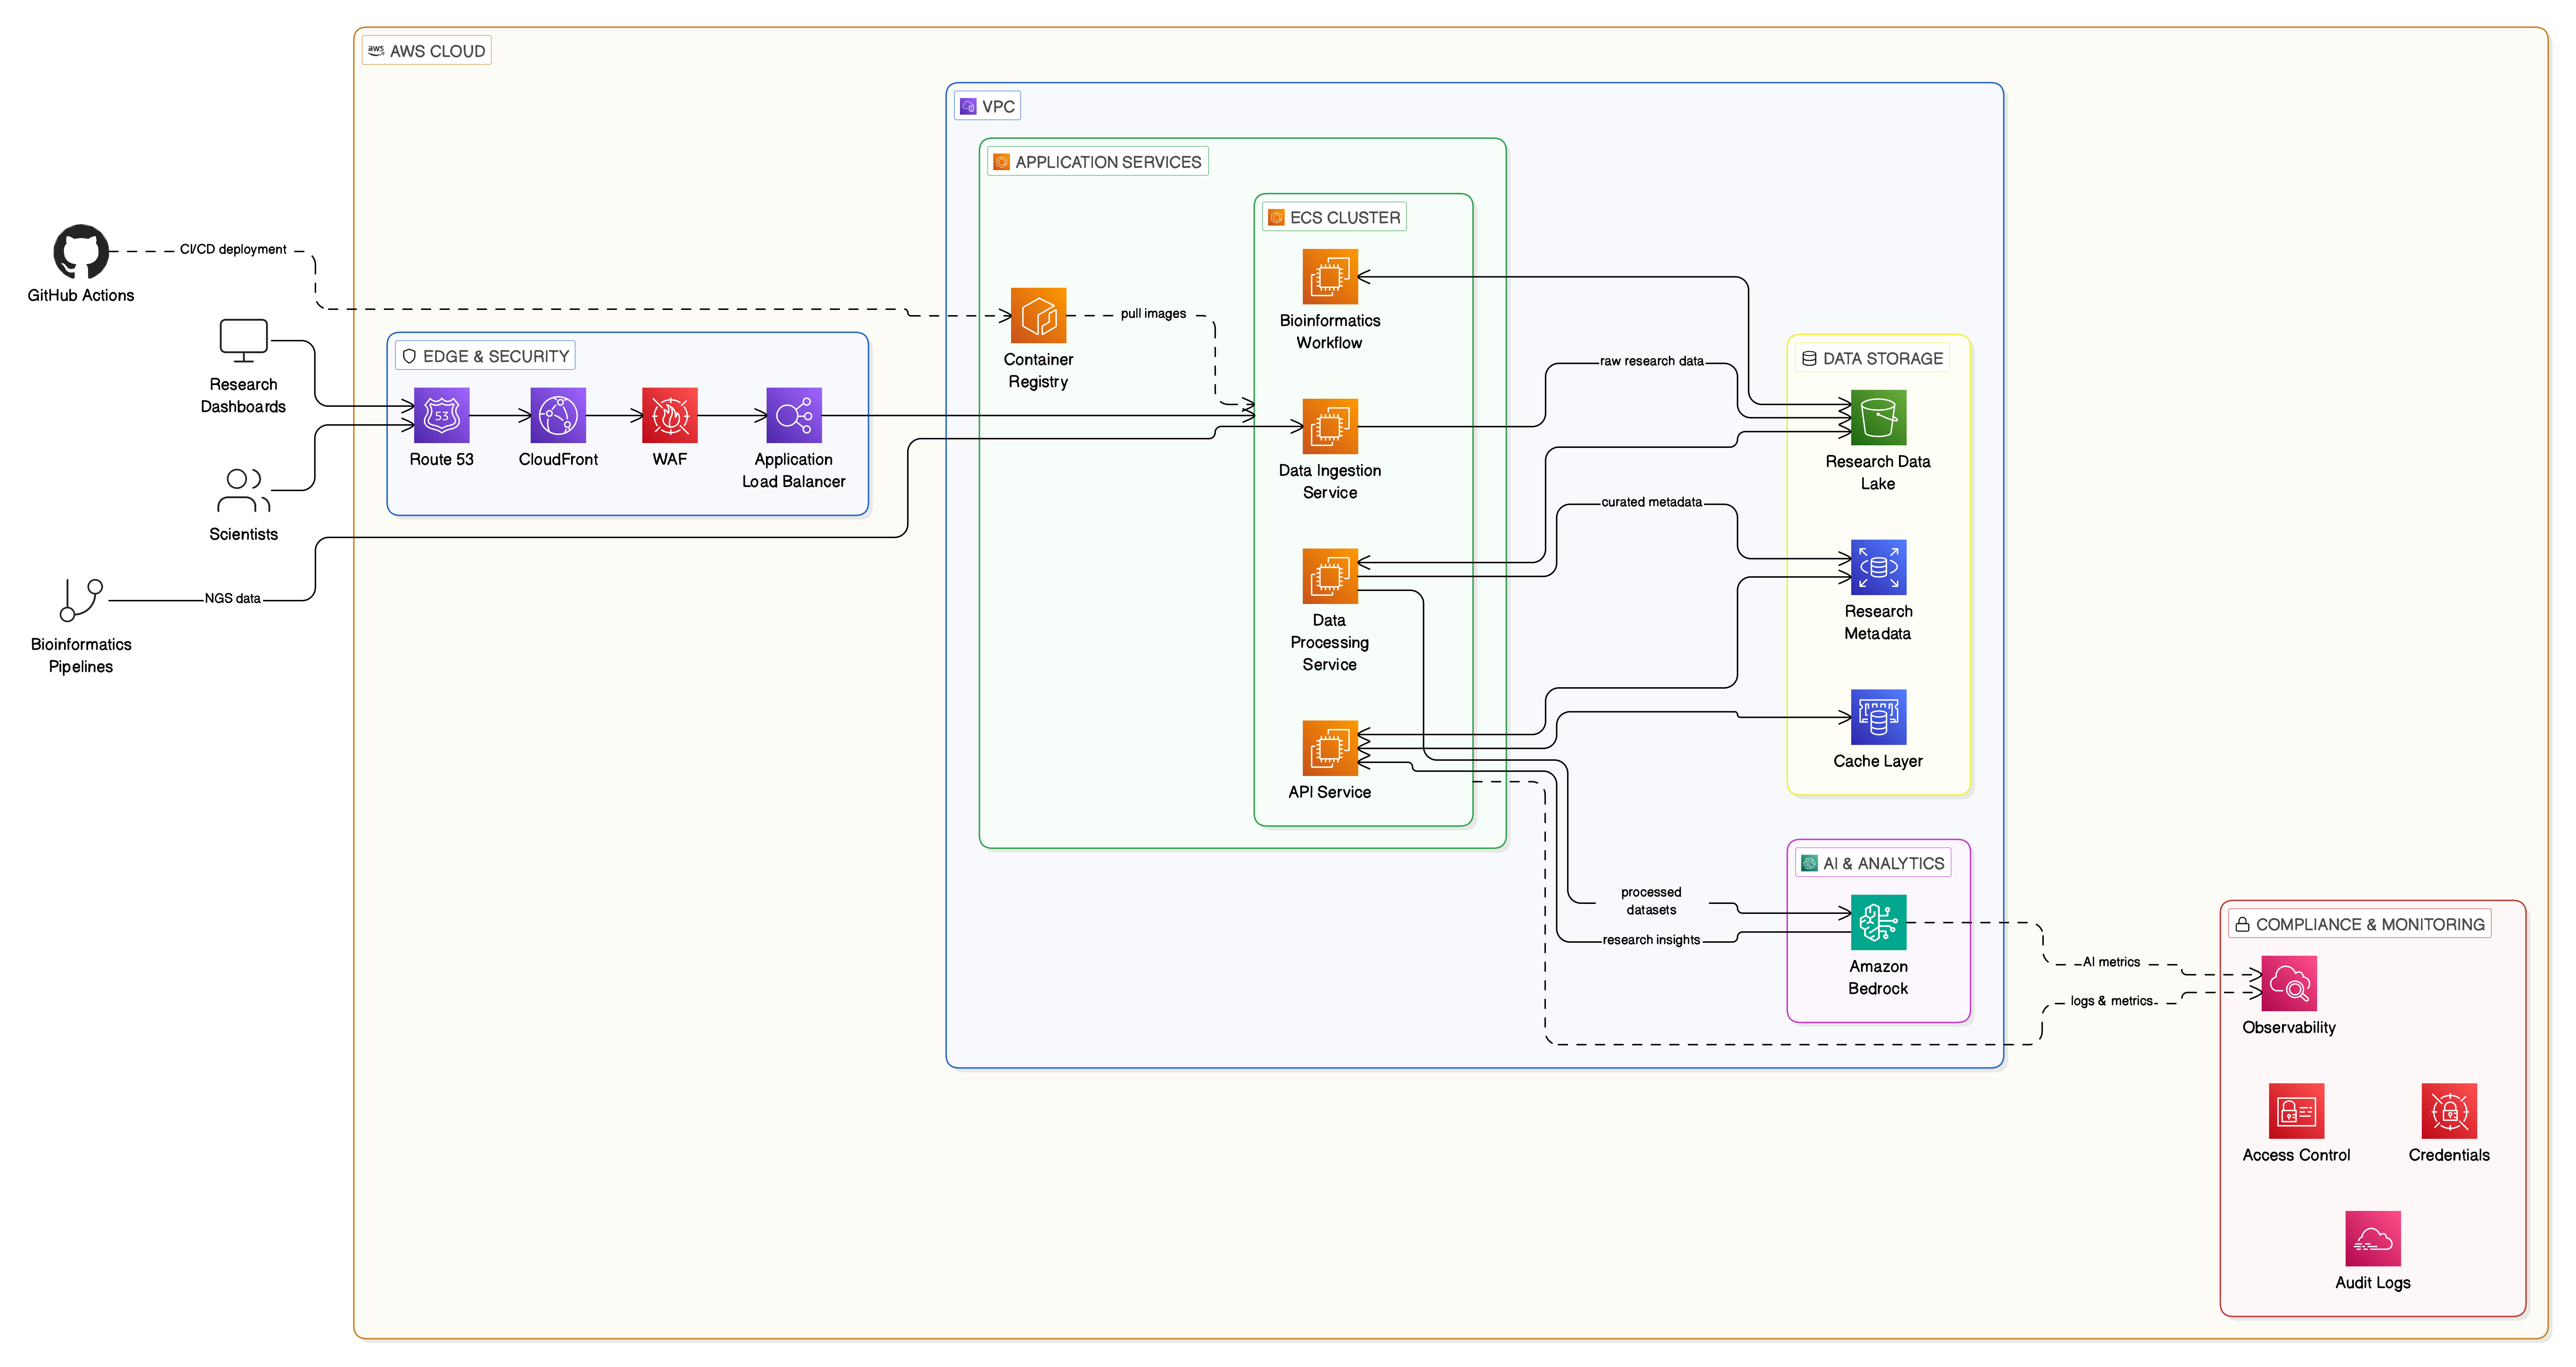Click the CloudFront icon

[x=558, y=415]
